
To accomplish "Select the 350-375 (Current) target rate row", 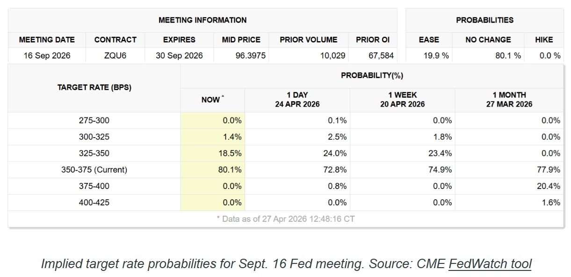I will (94, 170).
